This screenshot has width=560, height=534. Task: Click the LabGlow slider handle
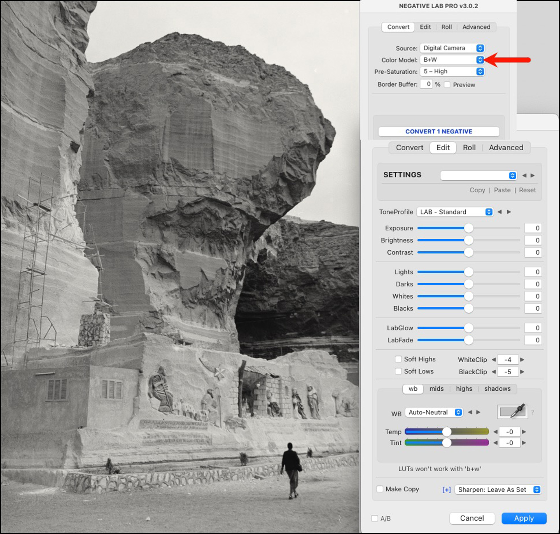coord(468,328)
